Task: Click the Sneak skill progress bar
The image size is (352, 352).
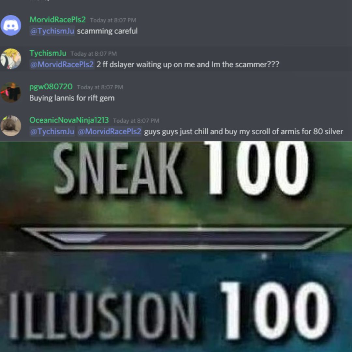Action: tap(183, 238)
